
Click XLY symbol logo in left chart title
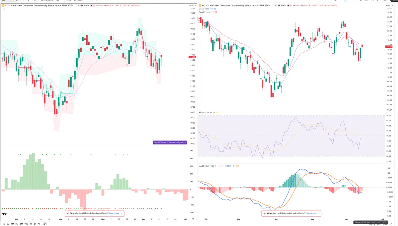(x=3, y=5)
